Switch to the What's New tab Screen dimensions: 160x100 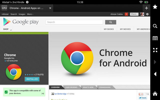(x=88, y=87)
